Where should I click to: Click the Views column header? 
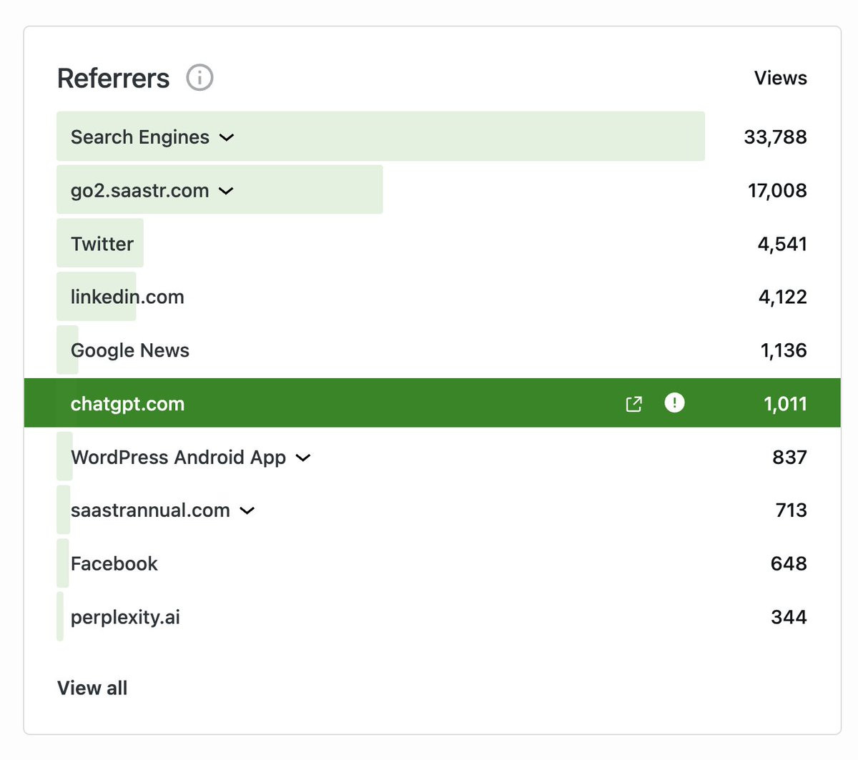click(x=780, y=78)
